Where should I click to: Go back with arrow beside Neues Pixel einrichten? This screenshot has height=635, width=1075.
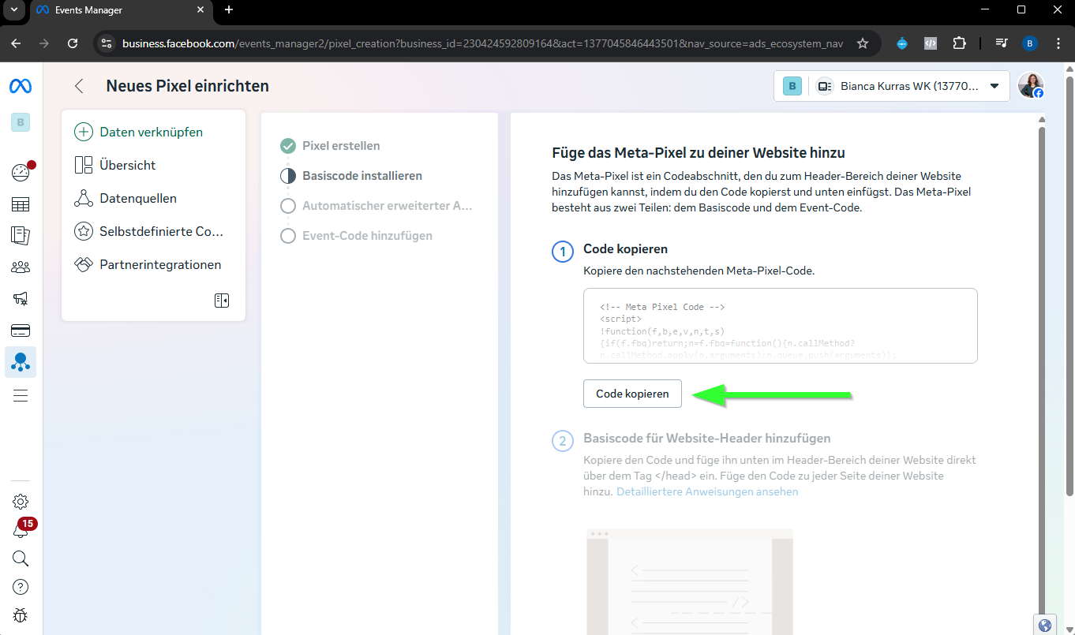[x=79, y=86]
